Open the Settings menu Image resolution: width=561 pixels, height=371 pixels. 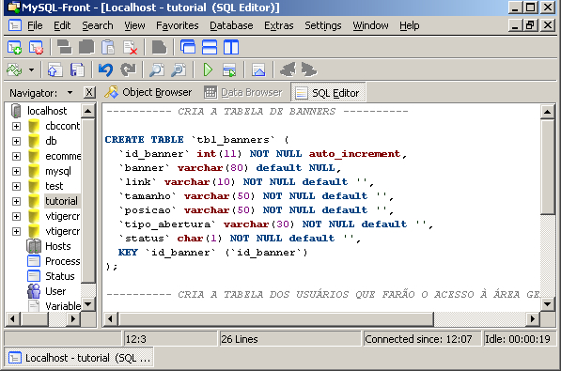tap(322, 25)
